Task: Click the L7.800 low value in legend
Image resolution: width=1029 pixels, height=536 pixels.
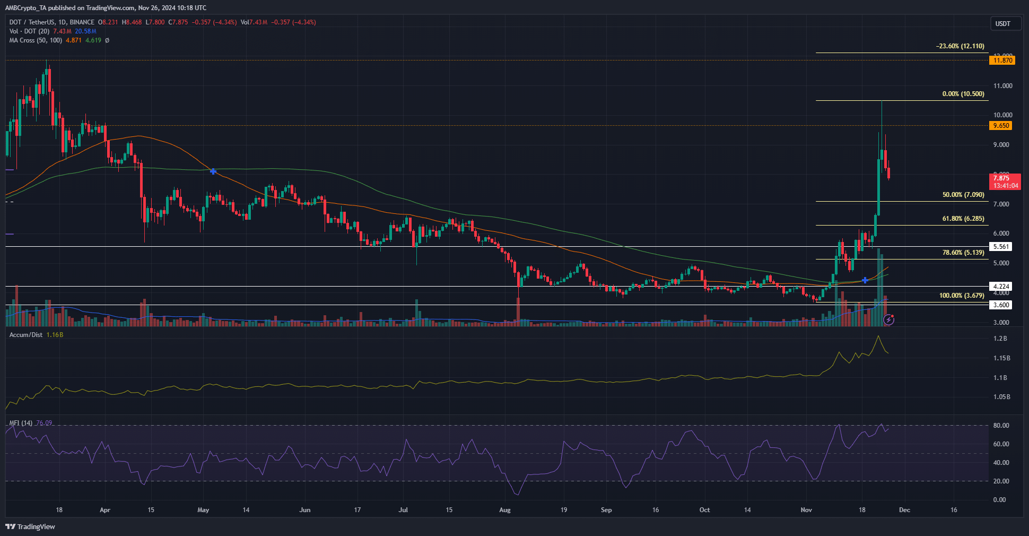Action: pyautogui.click(x=155, y=22)
